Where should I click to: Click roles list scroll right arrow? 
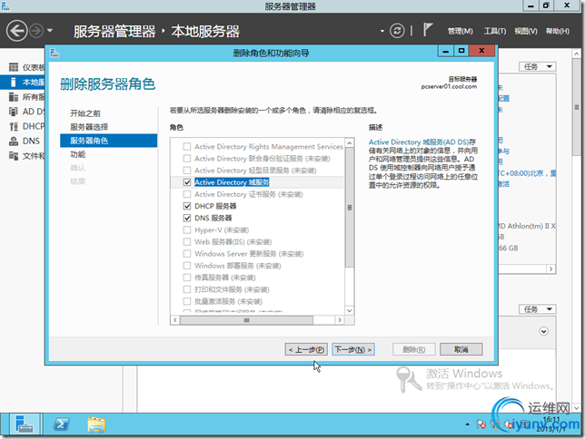[340, 320]
